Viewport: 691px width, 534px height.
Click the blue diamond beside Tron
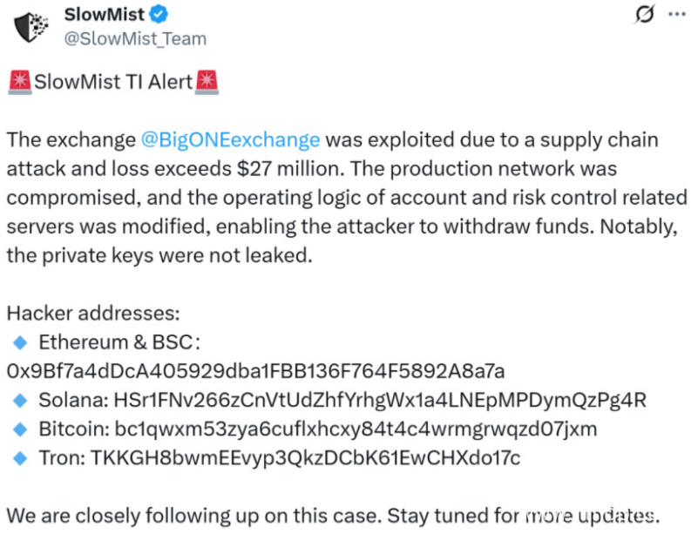tap(21, 457)
